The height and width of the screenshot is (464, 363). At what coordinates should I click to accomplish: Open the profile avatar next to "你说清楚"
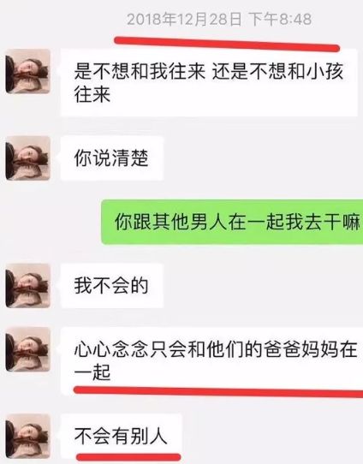(27, 158)
